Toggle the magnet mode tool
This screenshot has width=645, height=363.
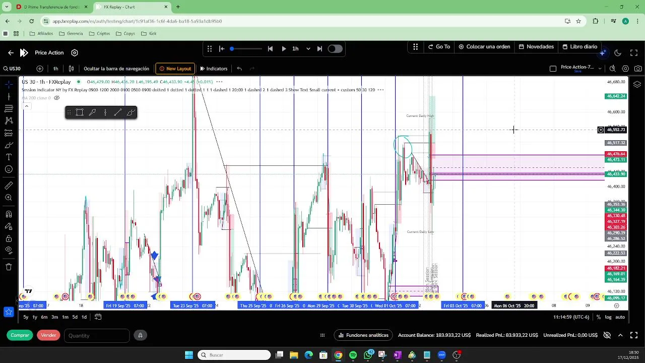pos(9,214)
